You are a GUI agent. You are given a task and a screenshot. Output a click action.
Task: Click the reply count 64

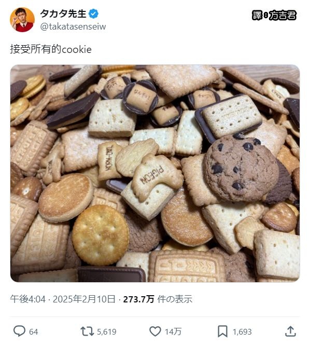[34, 331]
